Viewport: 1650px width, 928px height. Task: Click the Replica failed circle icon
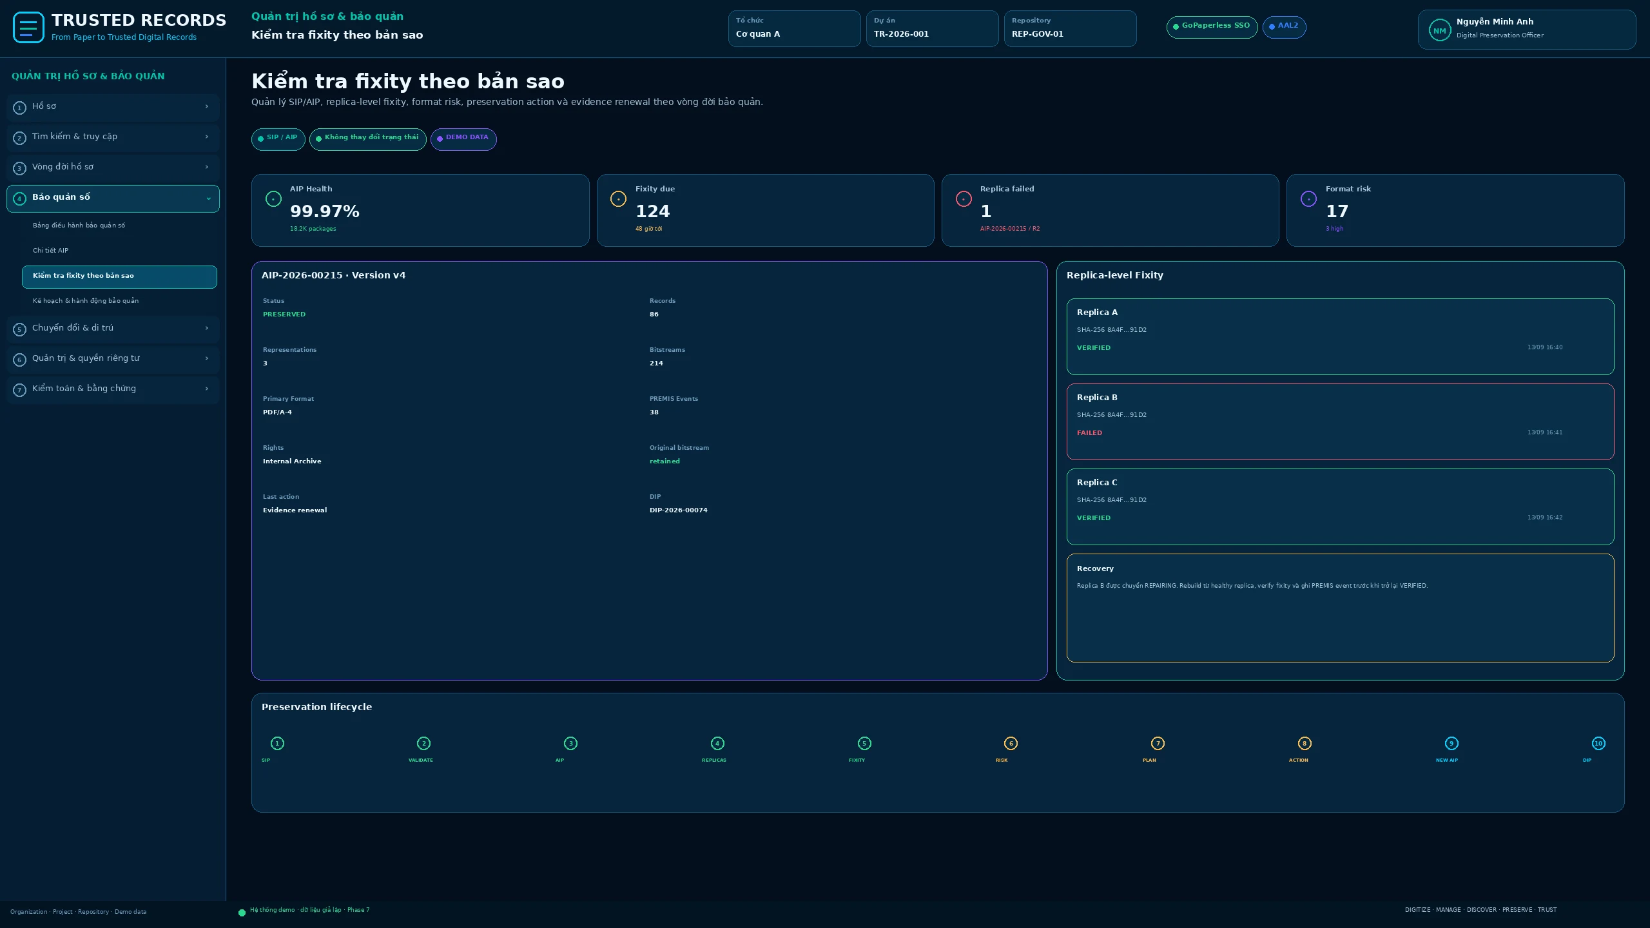(964, 199)
